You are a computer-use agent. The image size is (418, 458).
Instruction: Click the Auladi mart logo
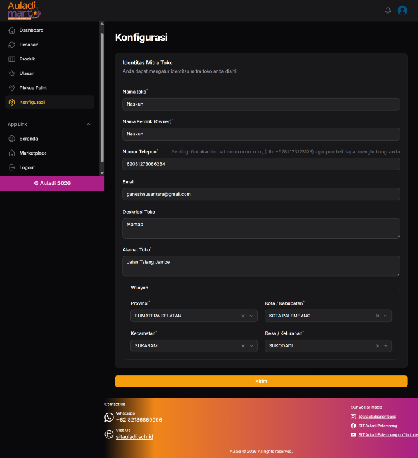pos(24,11)
